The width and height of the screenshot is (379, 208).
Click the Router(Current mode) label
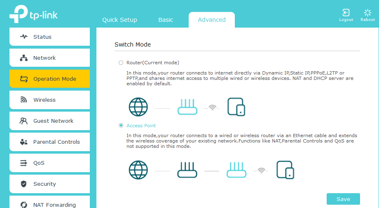pyautogui.click(x=153, y=63)
